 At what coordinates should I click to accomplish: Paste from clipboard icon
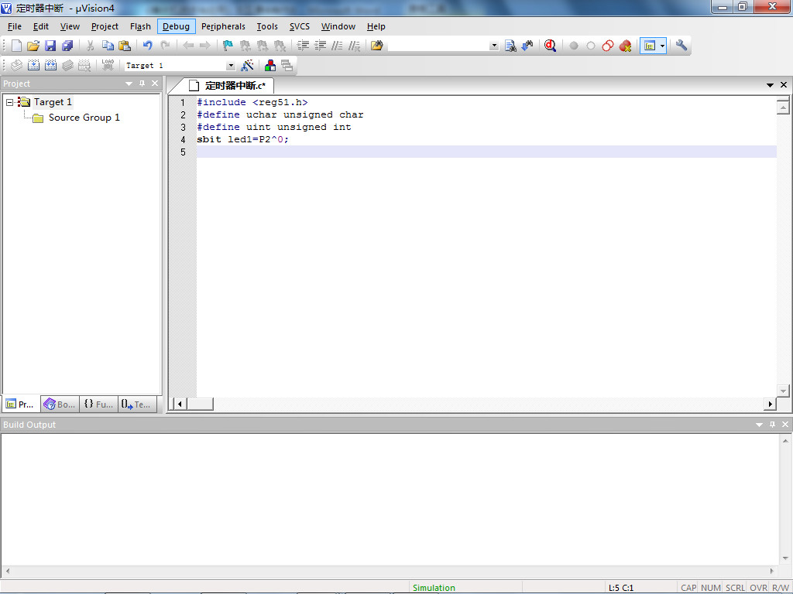[x=125, y=46]
